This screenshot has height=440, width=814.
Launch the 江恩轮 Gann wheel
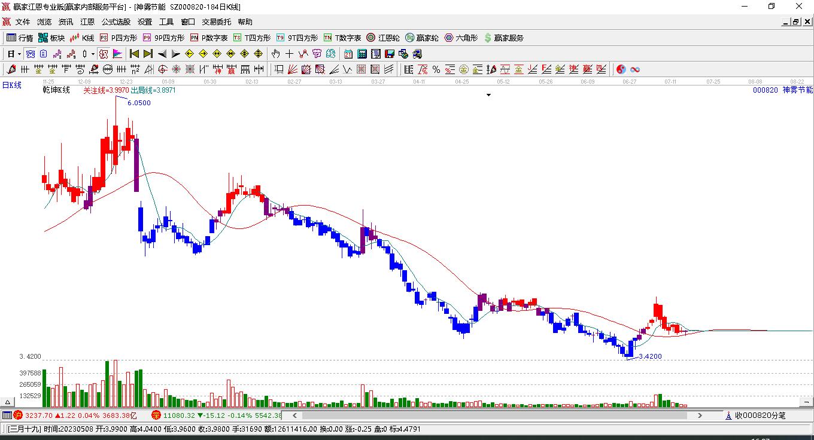(383, 38)
